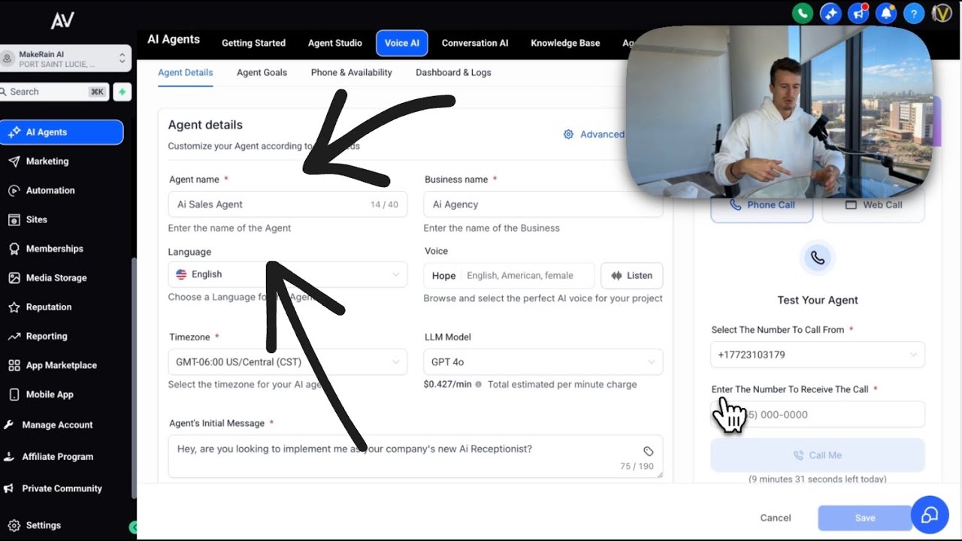962x541 pixels.
Task: Click the round phone icon above Test Your Agent
Action: (818, 258)
